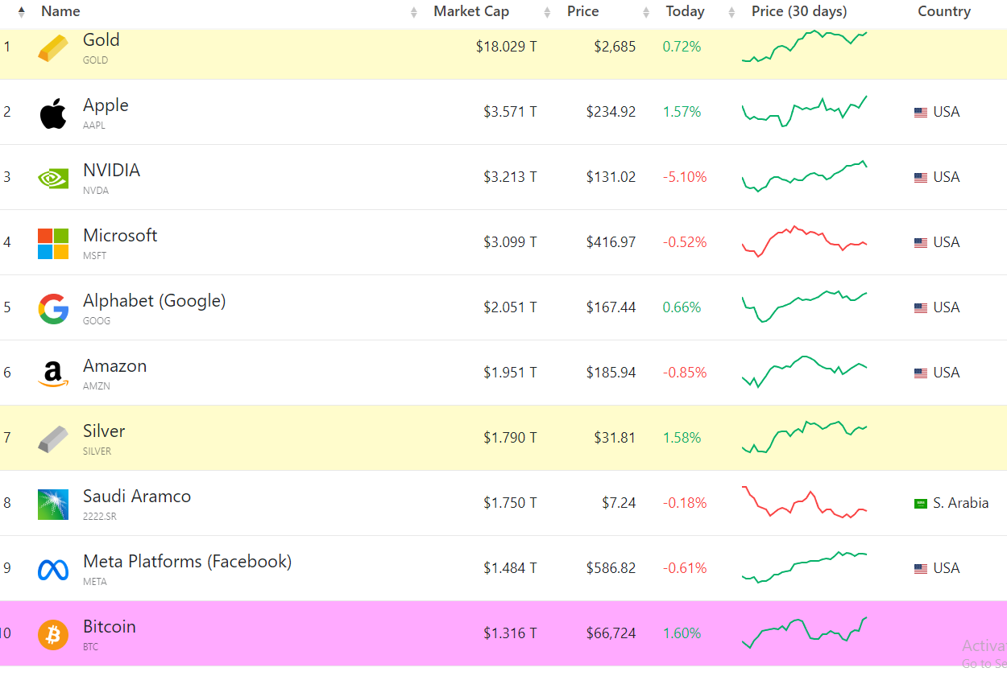The width and height of the screenshot is (1007, 676).
Task: Click the Silver bar icon
Action: [53, 439]
